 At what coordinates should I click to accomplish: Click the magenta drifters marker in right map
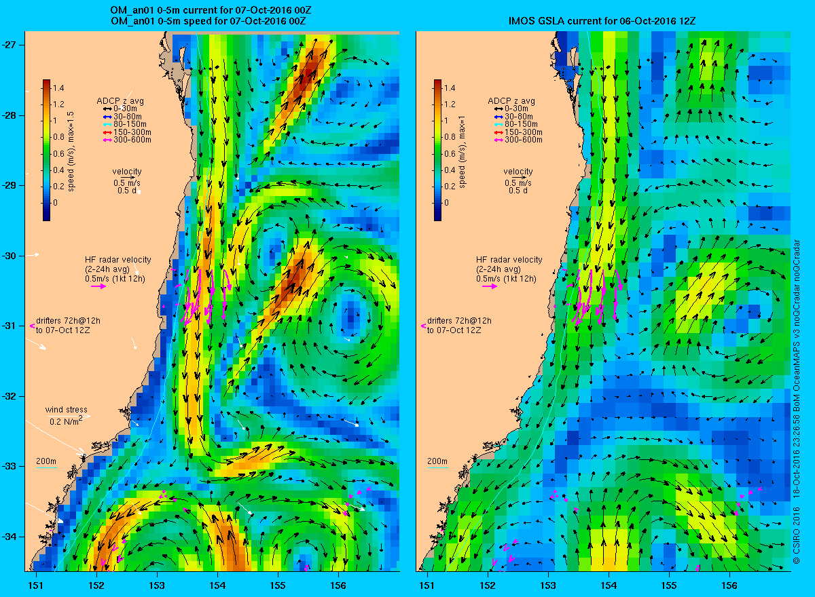pyautogui.click(x=422, y=326)
